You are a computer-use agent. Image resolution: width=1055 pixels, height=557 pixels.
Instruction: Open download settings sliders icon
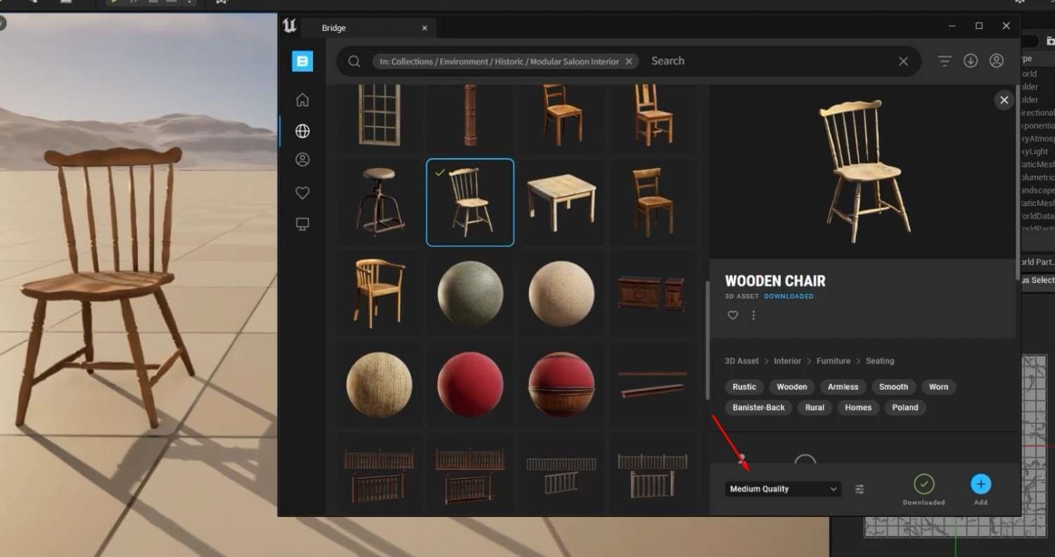(x=859, y=489)
